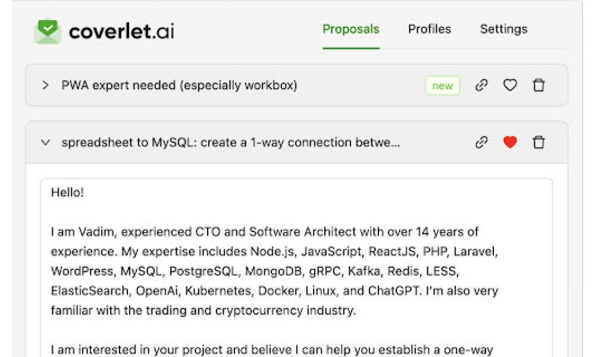Switch to the Profiles tab
Viewport: 595px width, 357px height.
tap(429, 29)
